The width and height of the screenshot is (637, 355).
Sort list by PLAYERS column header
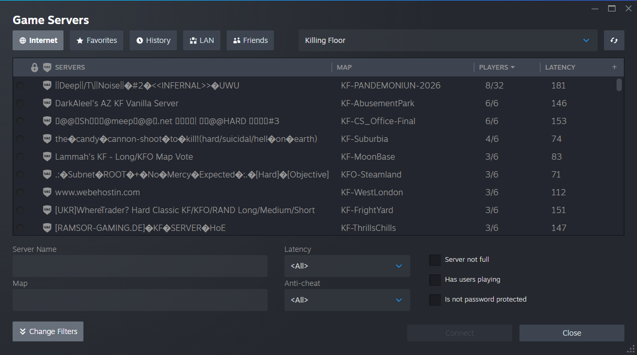pos(496,67)
